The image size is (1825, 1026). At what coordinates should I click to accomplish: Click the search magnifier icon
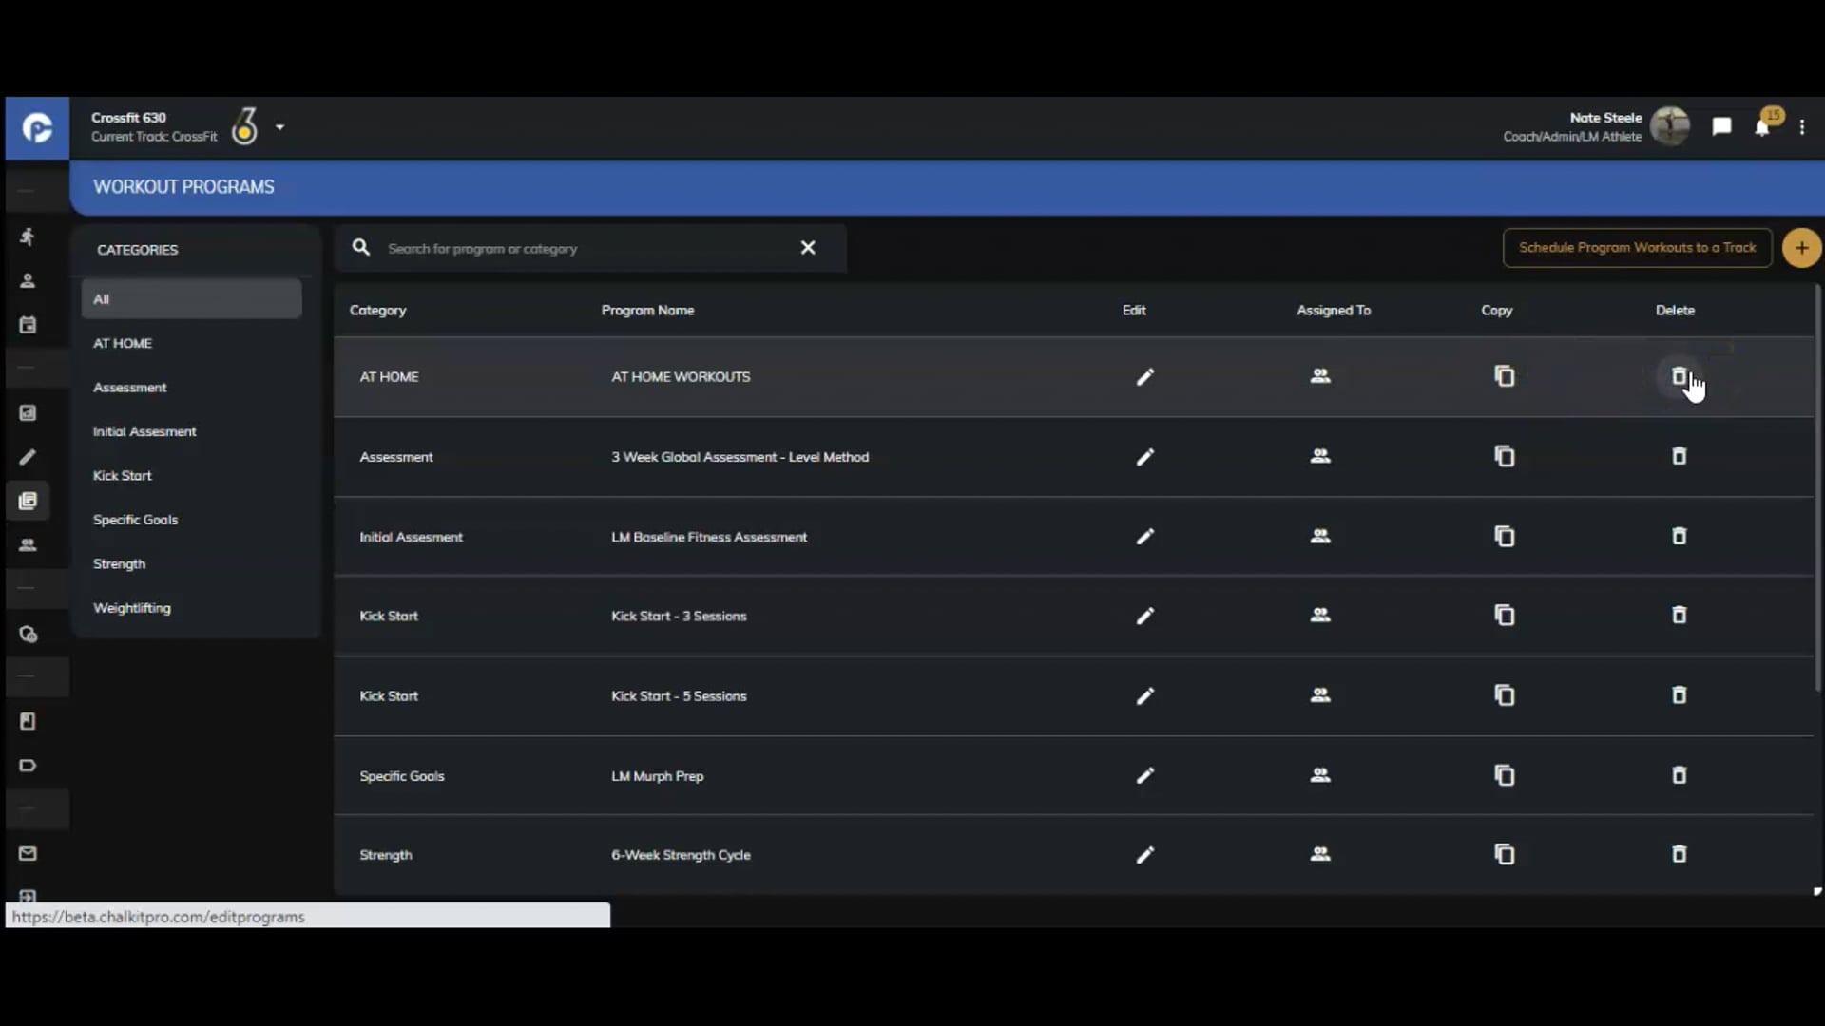coord(360,247)
